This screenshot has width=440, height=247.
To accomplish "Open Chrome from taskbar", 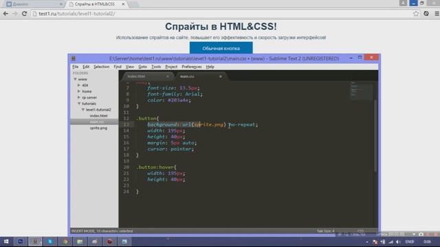I will 65,242.
